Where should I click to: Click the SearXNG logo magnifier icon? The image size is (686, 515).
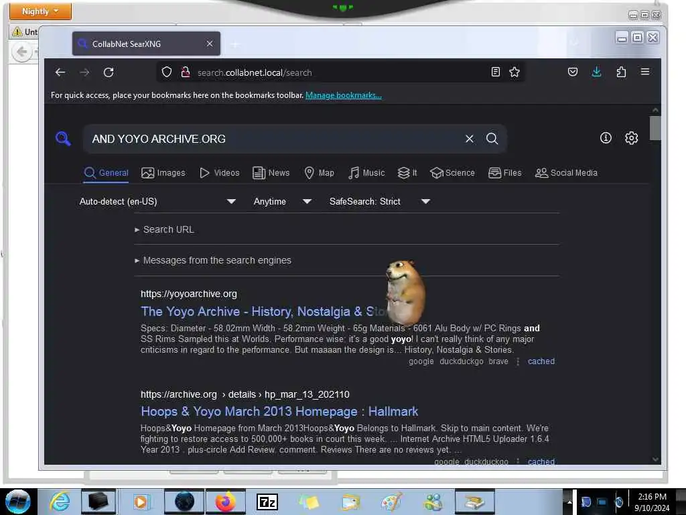63,138
